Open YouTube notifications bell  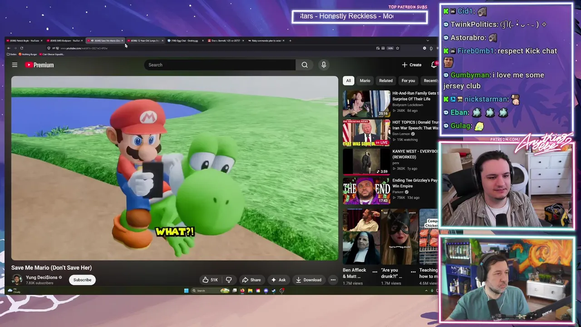tap(434, 65)
